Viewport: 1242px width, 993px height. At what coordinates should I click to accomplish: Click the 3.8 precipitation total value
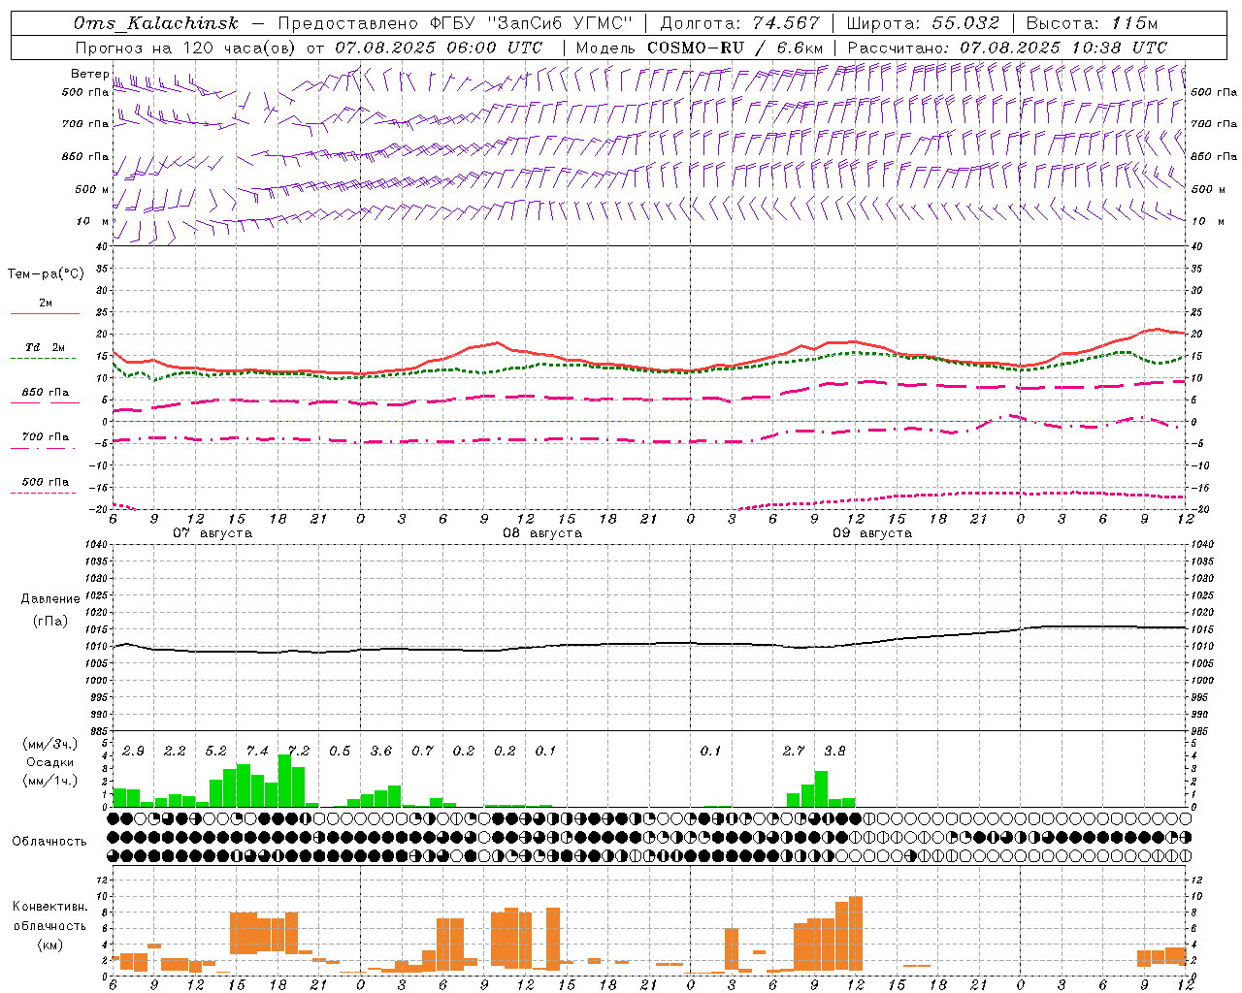tap(834, 751)
